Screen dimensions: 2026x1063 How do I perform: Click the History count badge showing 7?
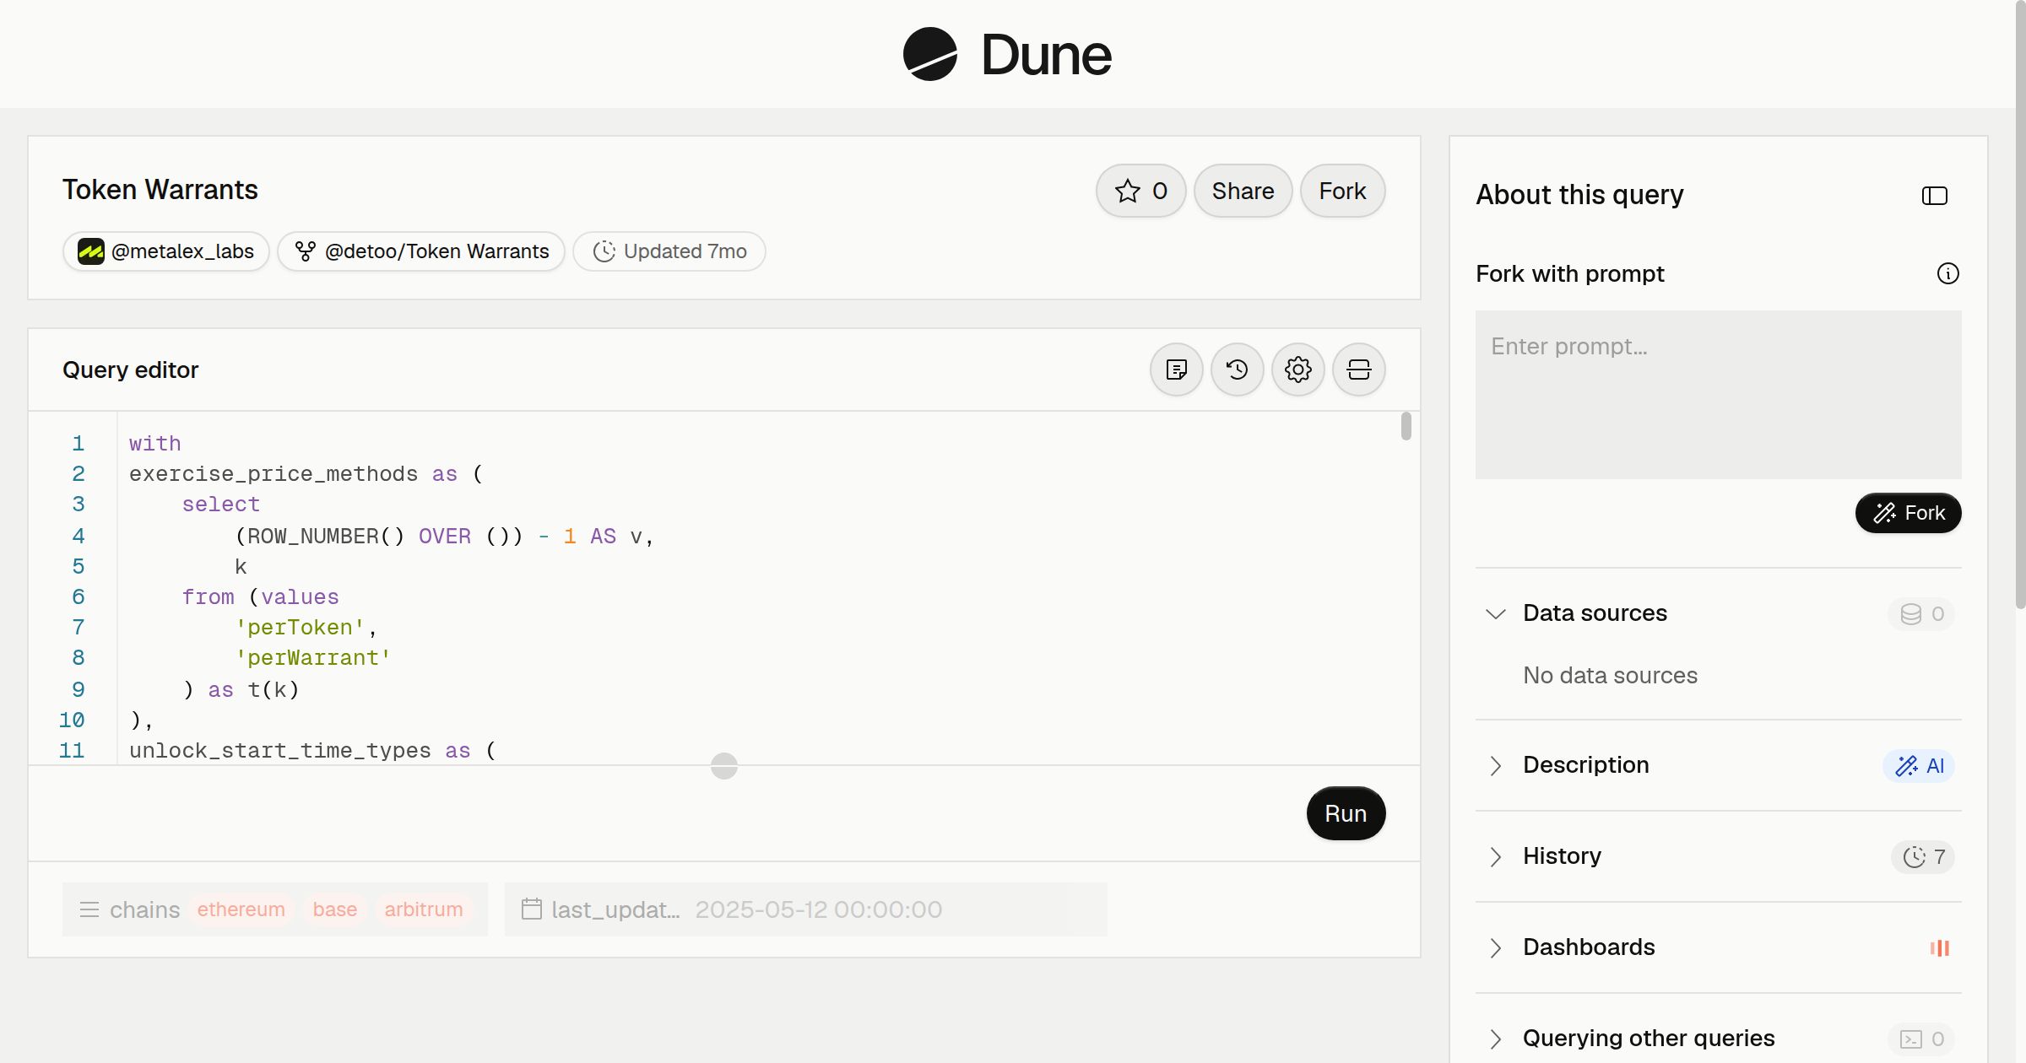coord(1923,856)
